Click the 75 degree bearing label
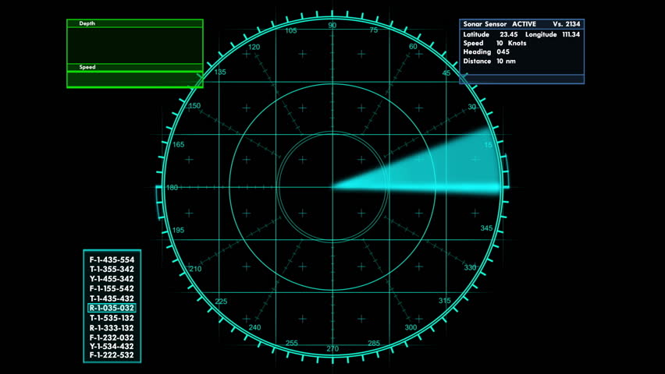Viewport: 665px width, 374px height. 373,30
